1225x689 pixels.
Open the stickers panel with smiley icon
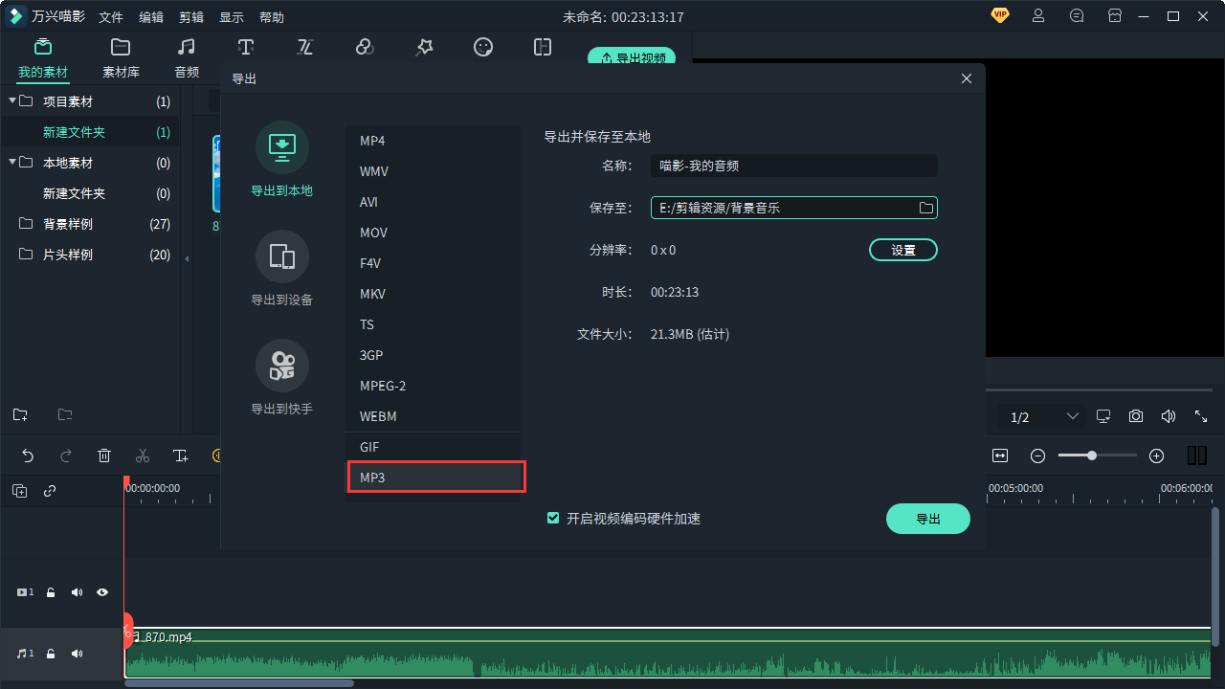tap(483, 47)
